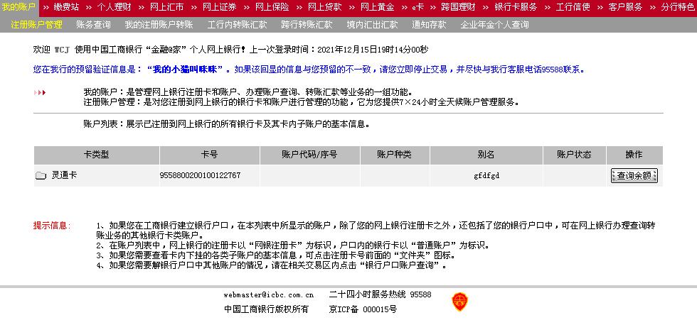697x320 pixels.
Task: Open the 我的账户 top menu
Action: 18,7
